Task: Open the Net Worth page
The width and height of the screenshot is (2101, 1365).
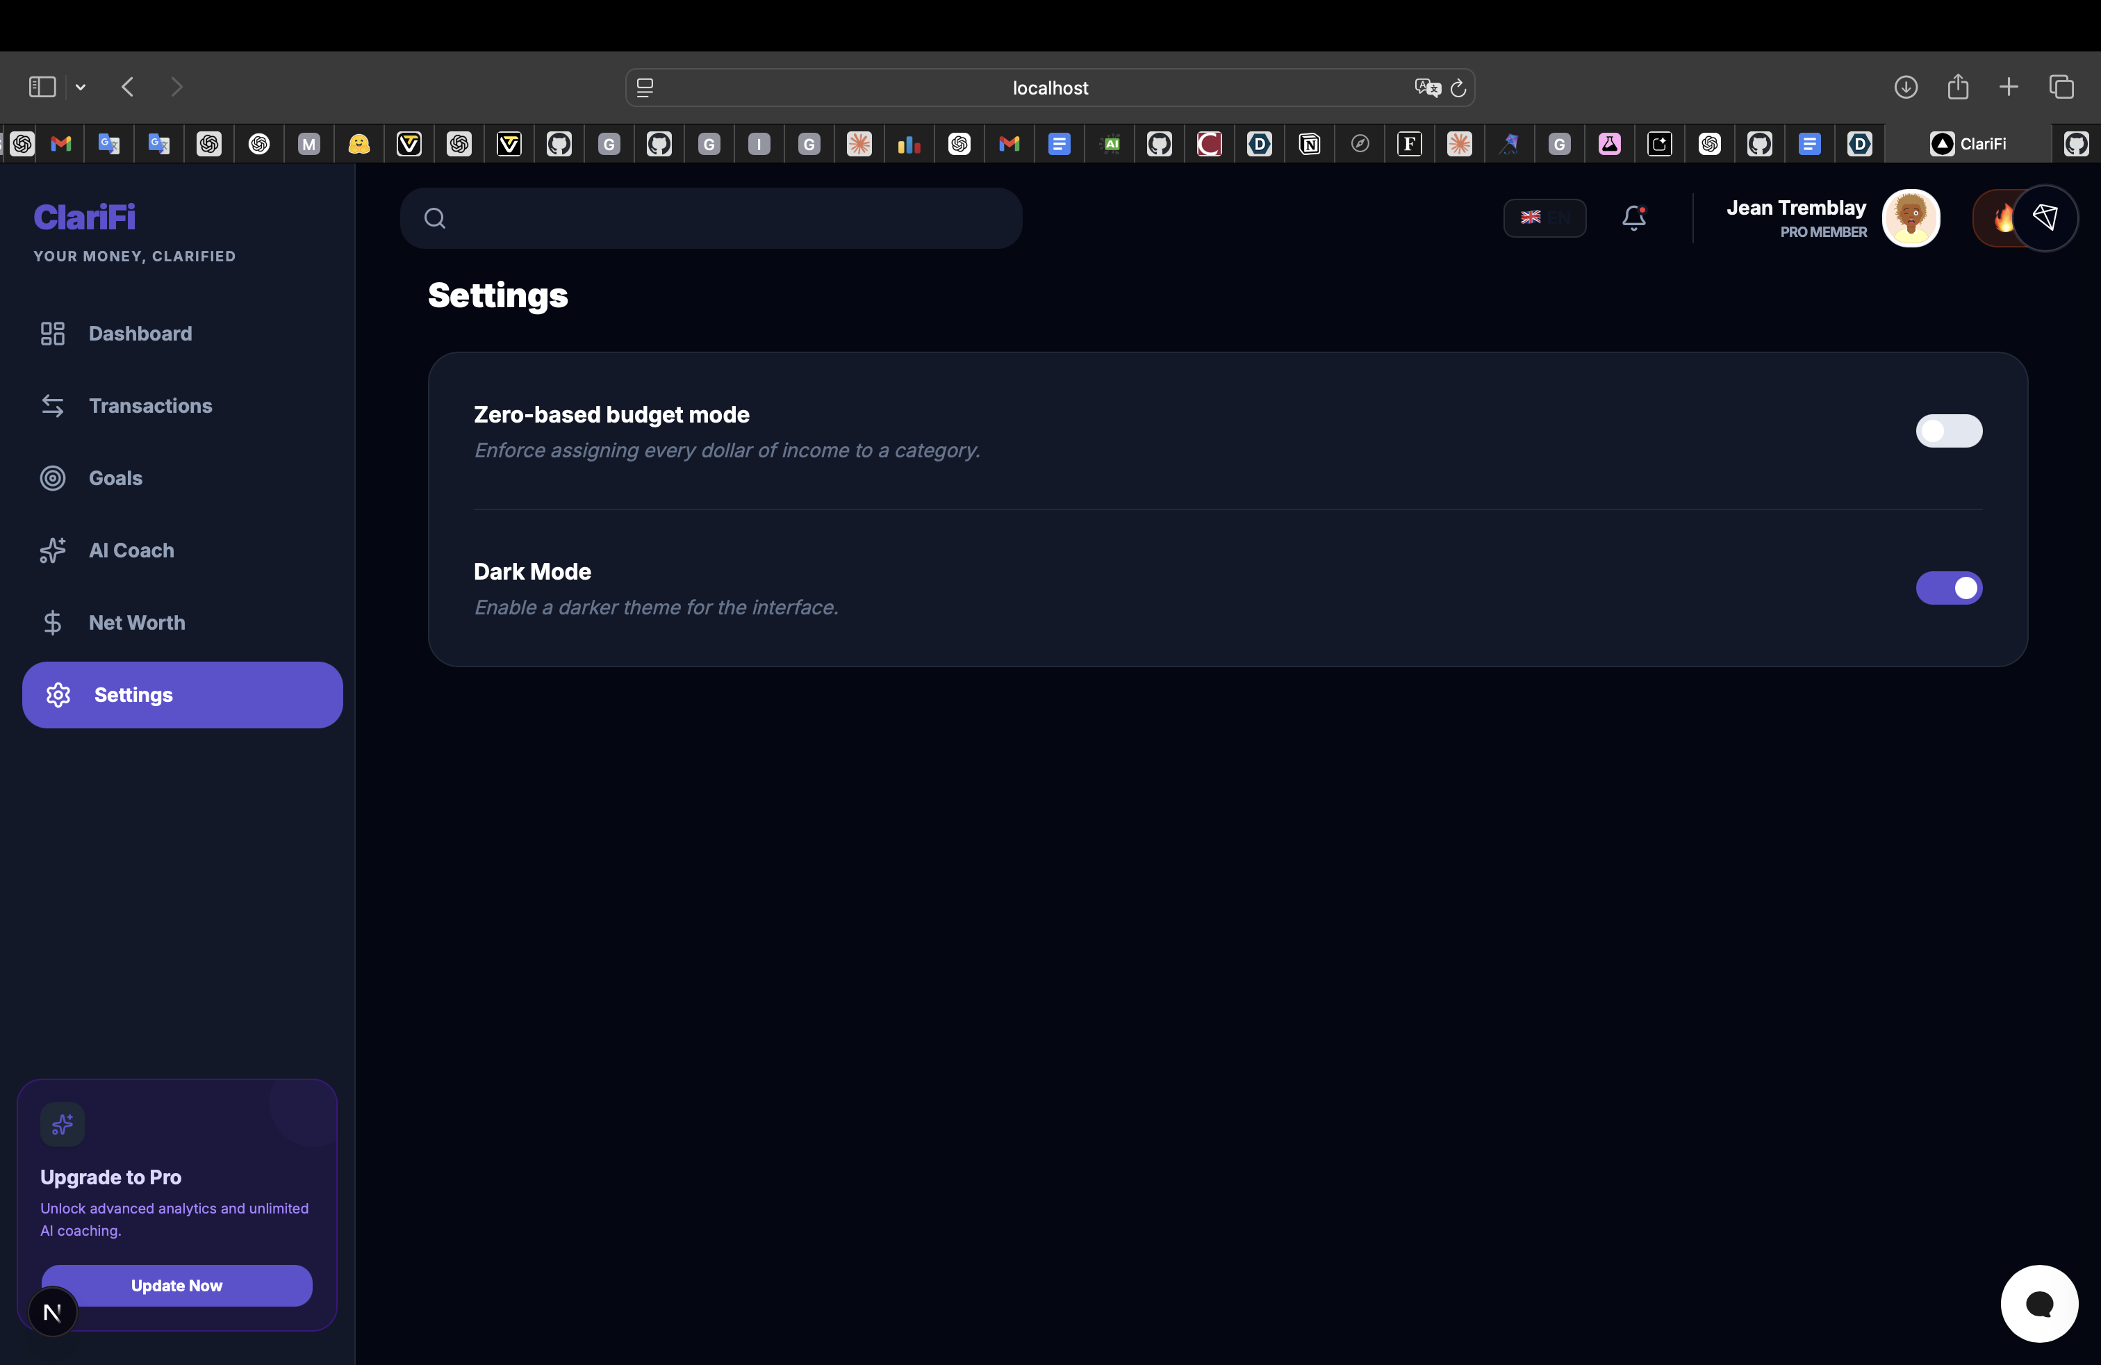Action: pos(137,623)
